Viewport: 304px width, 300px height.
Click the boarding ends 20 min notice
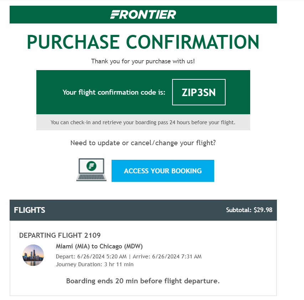click(x=143, y=281)
